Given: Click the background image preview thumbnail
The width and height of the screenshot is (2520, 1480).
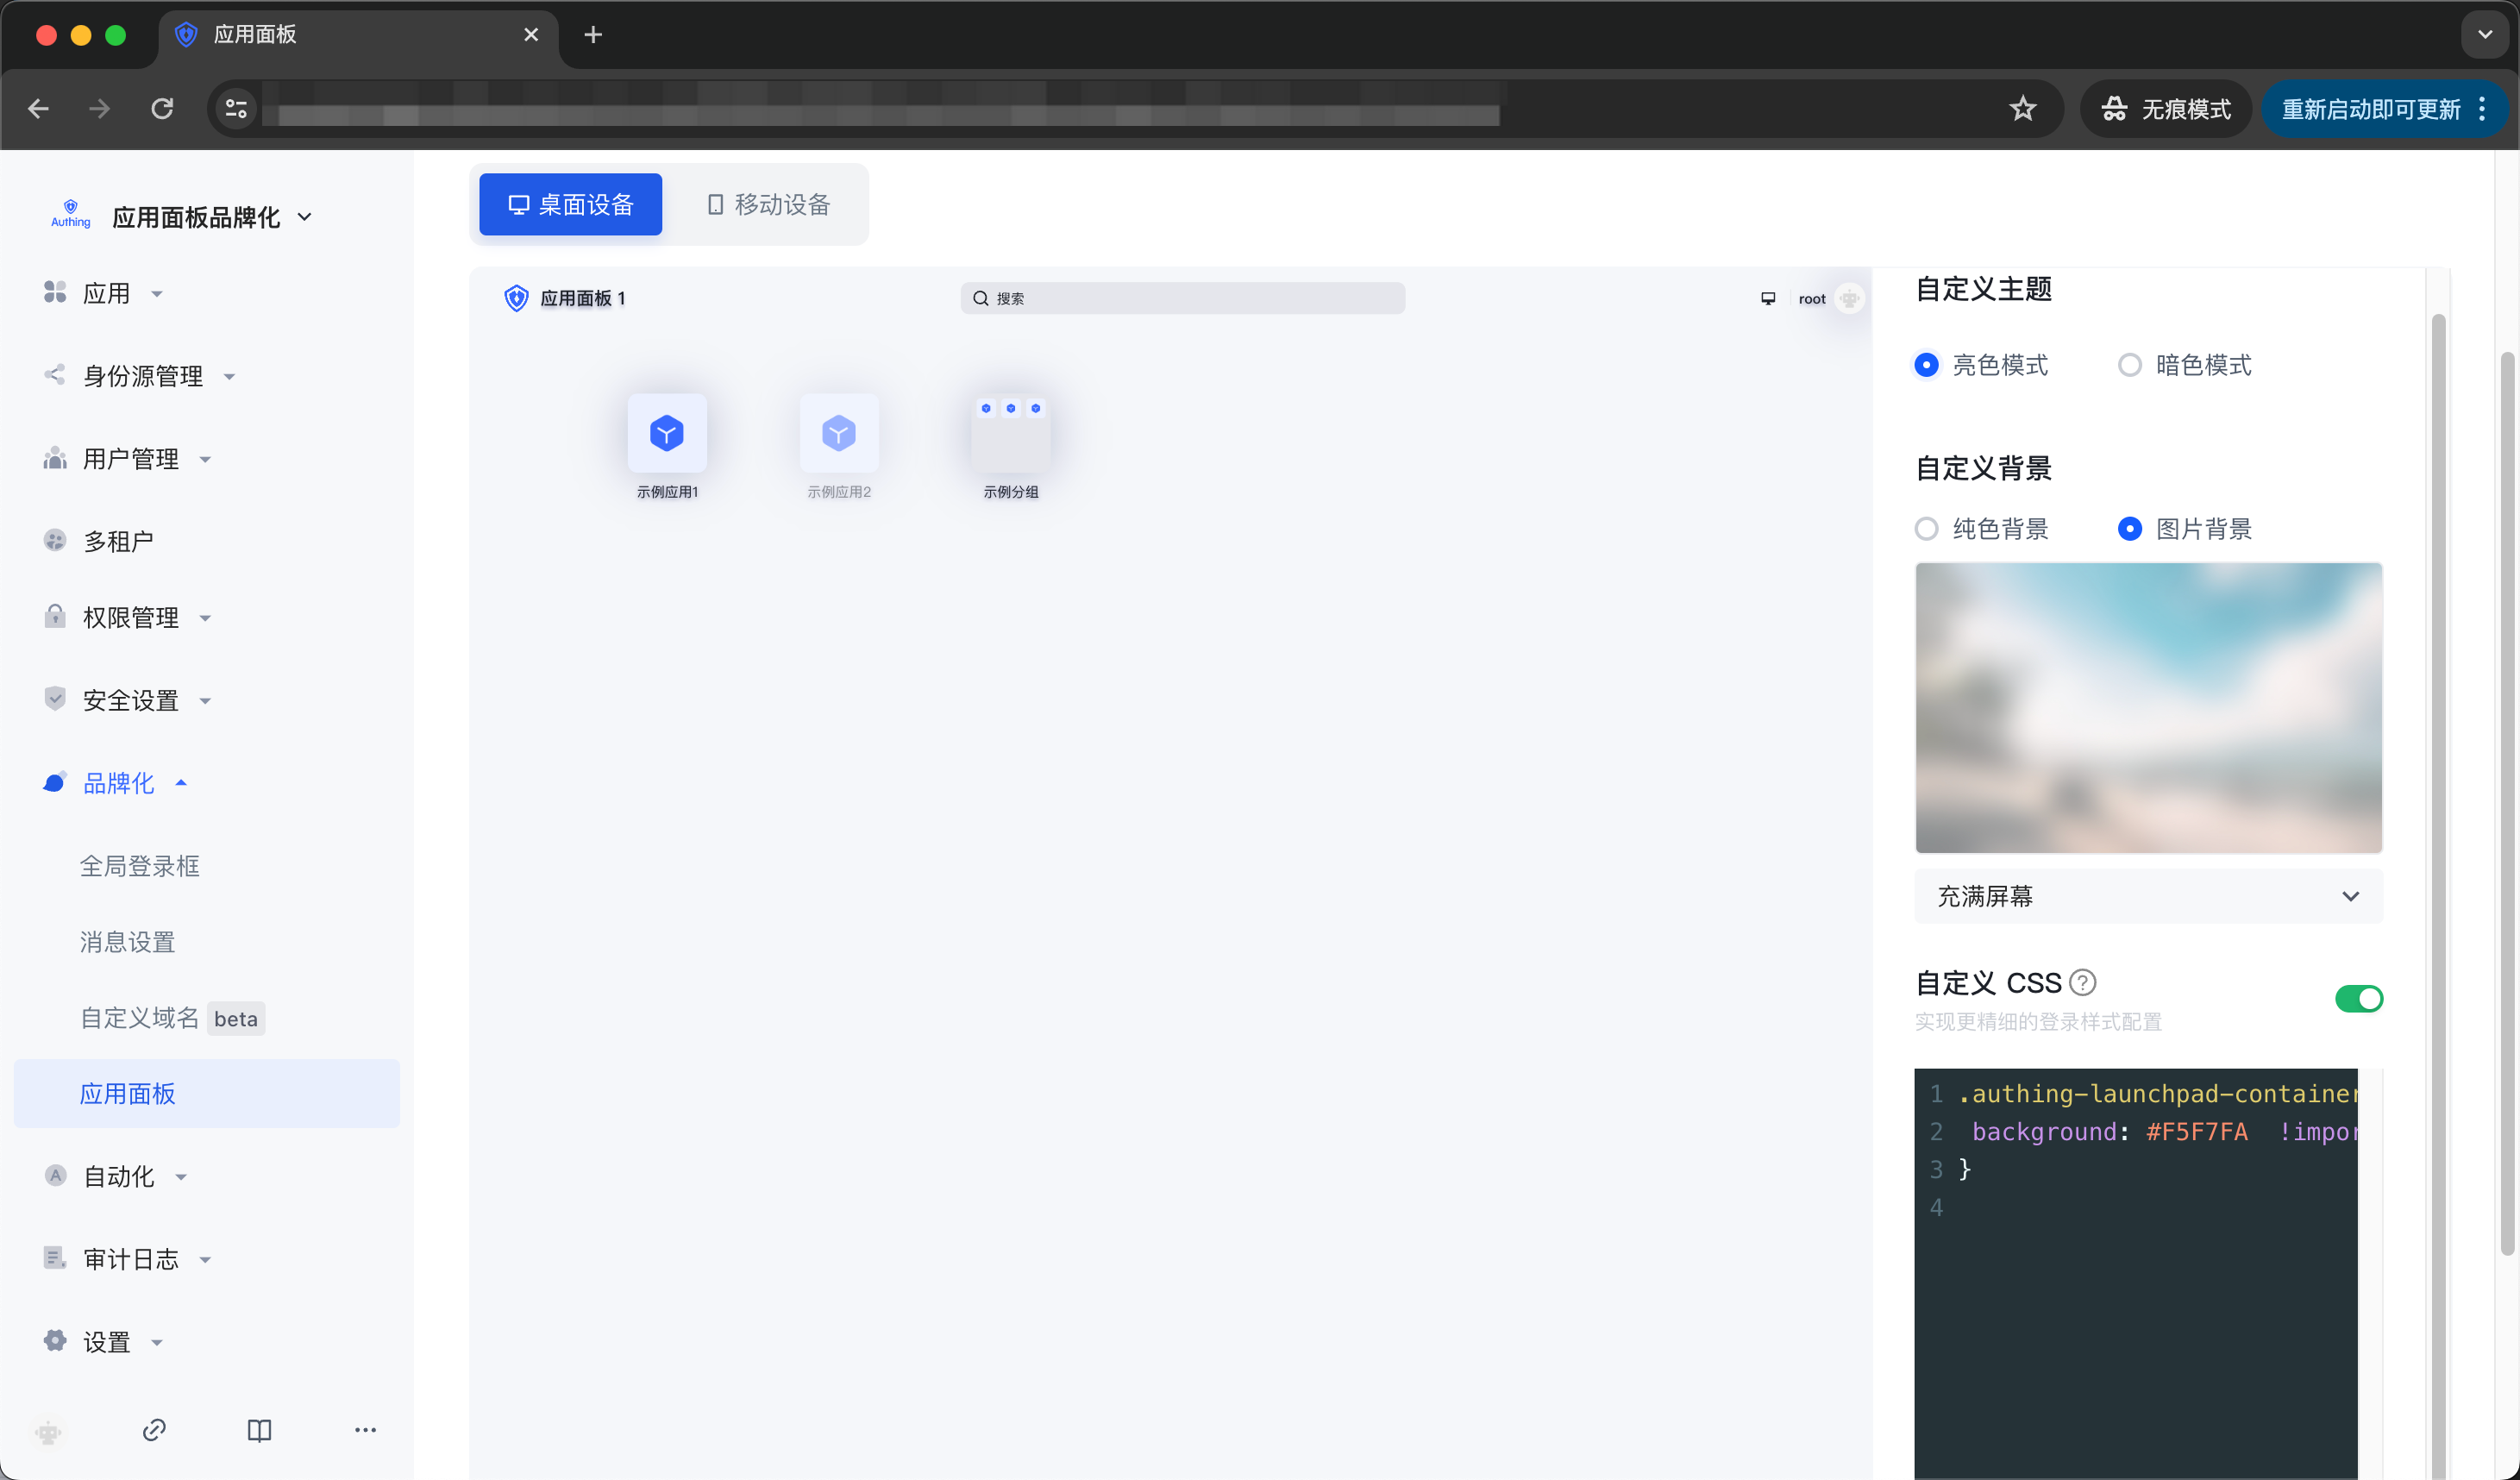Looking at the screenshot, I should [x=2147, y=707].
